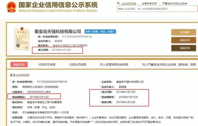Switch to 列入经营异常名录信息 tab
Screen dimensions: 198x126
tap(114, 65)
